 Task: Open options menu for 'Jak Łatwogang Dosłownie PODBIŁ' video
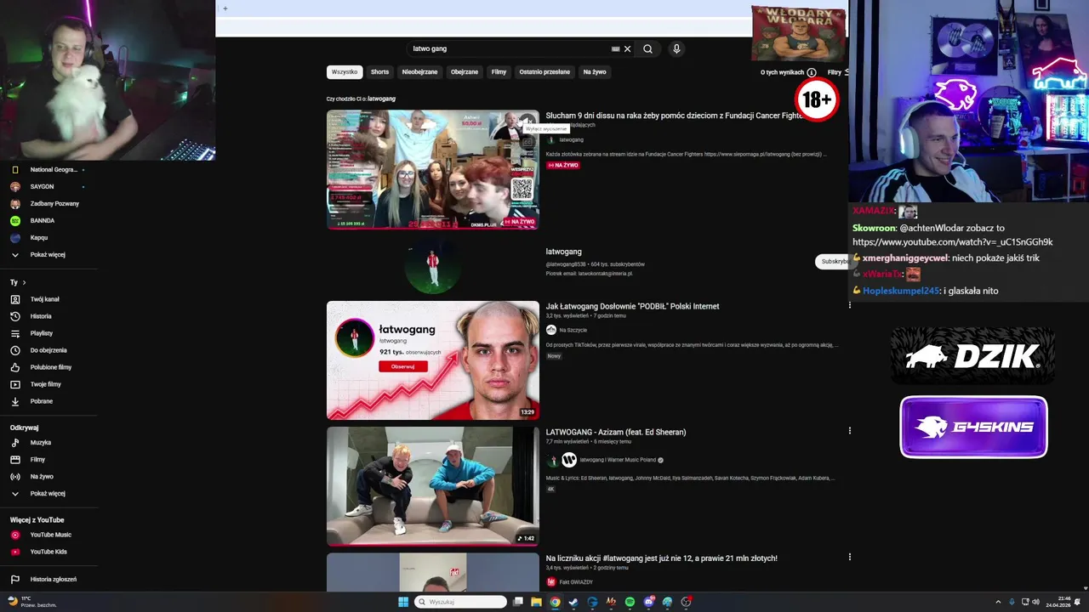849,305
